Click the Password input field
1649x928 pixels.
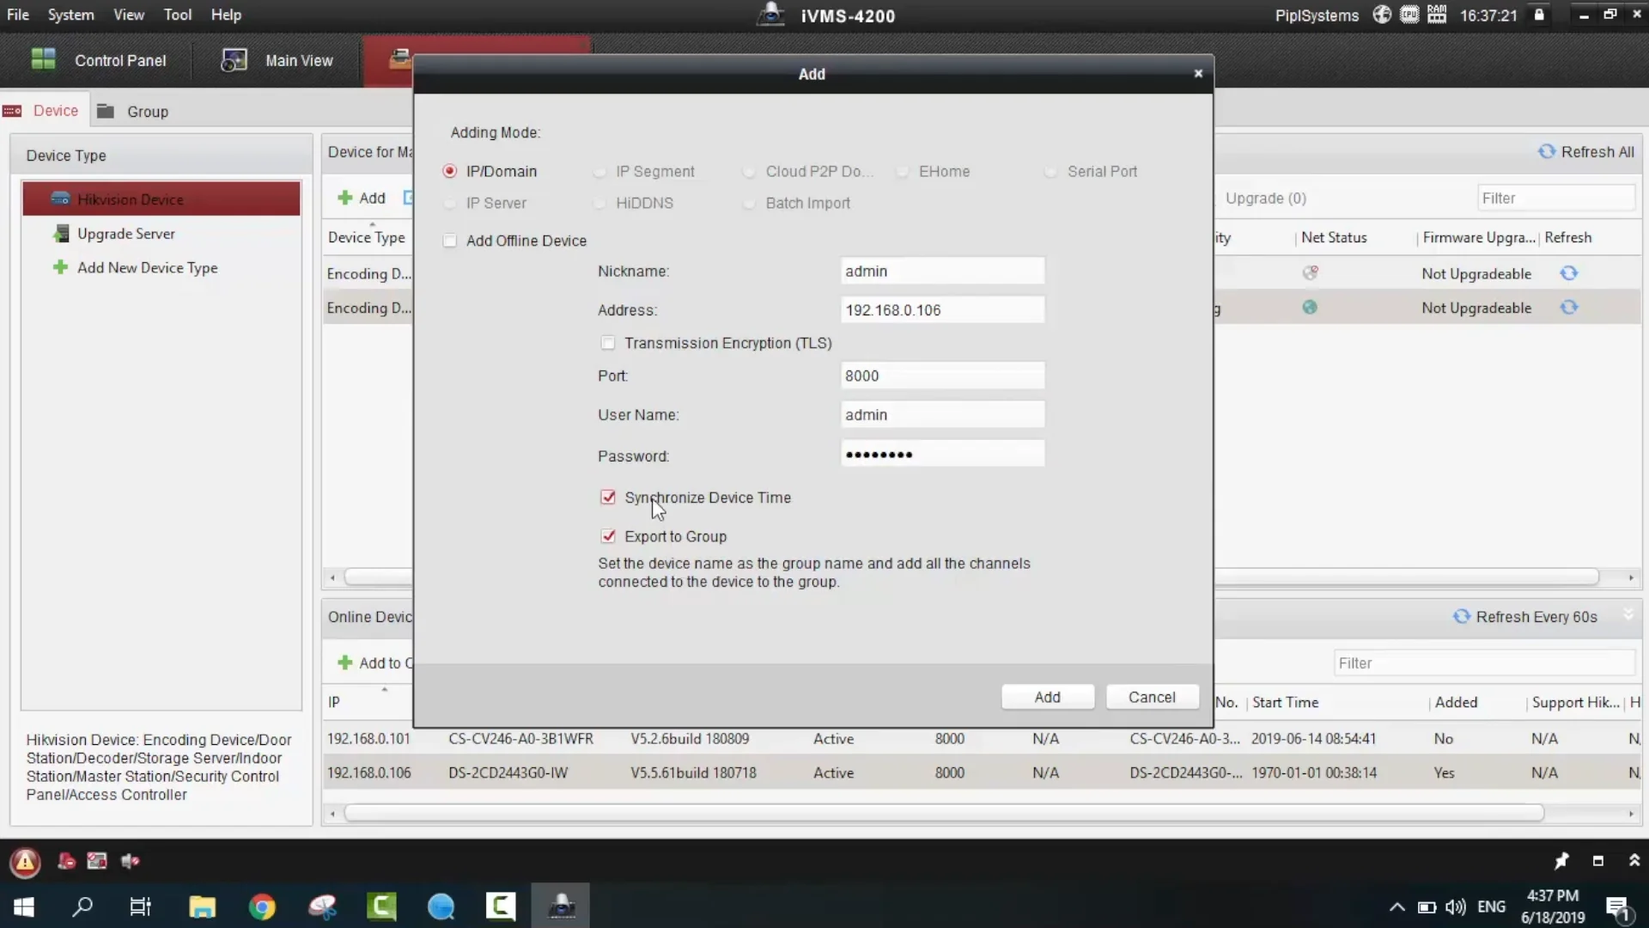tap(942, 454)
